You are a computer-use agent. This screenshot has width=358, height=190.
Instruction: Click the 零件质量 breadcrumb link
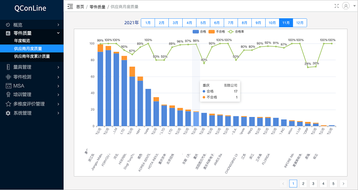tap(97, 7)
